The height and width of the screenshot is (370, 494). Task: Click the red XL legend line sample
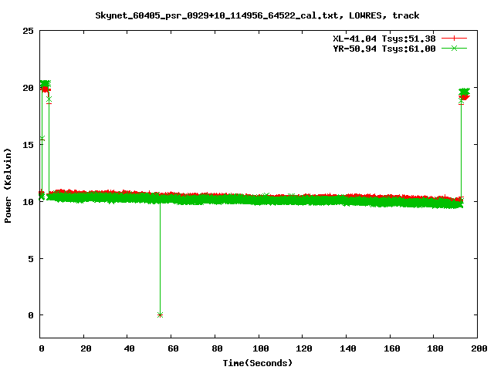pos(454,39)
